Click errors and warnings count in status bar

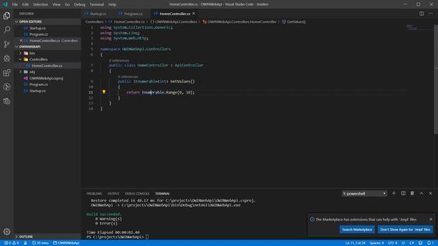tap(12, 243)
